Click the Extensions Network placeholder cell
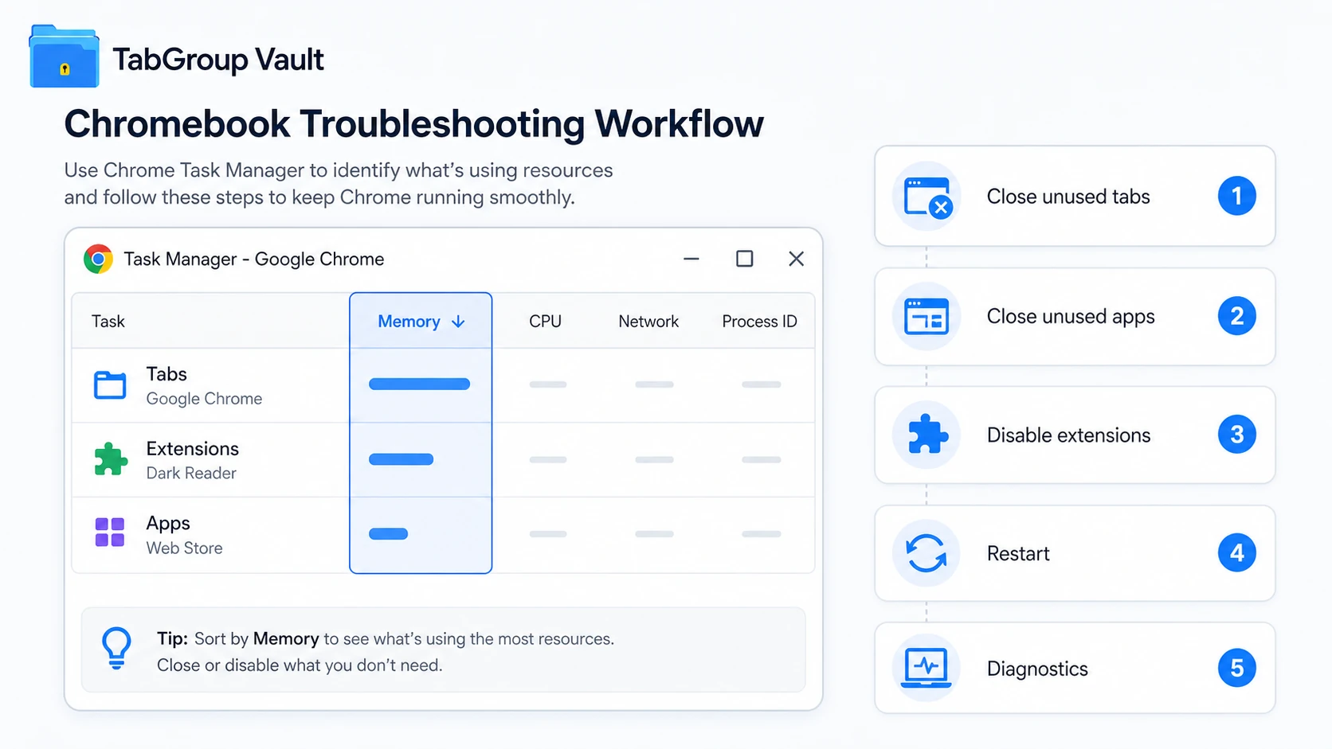The height and width of the screenshot is (749, 1332). click(654, 459)
